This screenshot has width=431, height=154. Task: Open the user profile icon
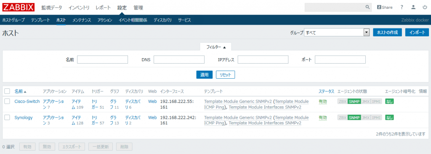coord(413,8)
